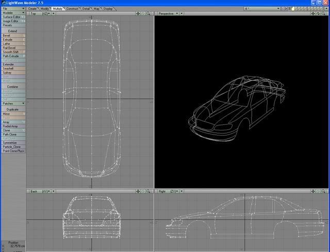Click the zoom magnifier of the Right viewport
The height and width of the screenshot is (252, 330).
pos(323,191)
